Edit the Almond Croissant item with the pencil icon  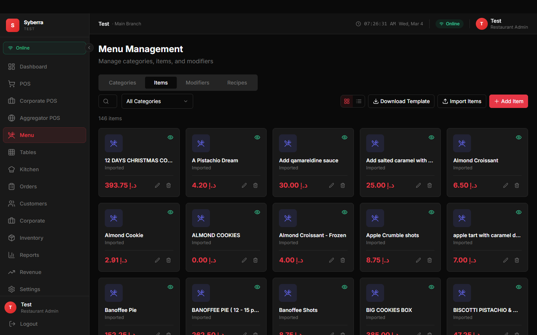[506, 185]
